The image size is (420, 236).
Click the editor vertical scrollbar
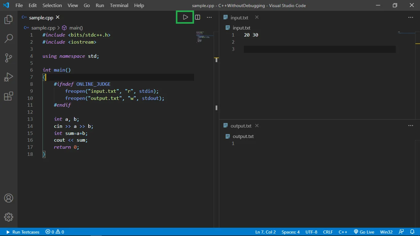[216, 108]
